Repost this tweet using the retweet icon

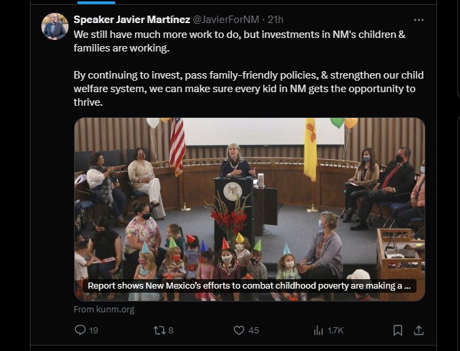click(159, 330)
